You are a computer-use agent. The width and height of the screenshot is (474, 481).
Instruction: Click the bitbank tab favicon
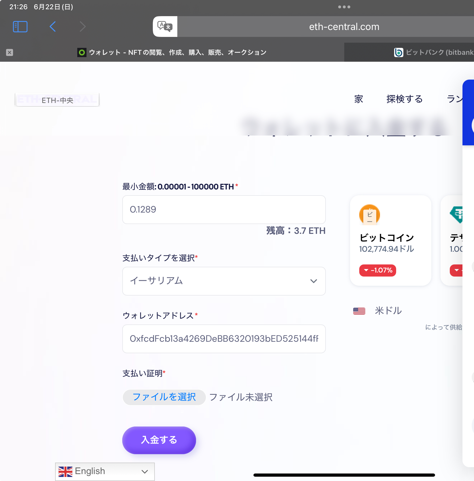coord(398,52)
